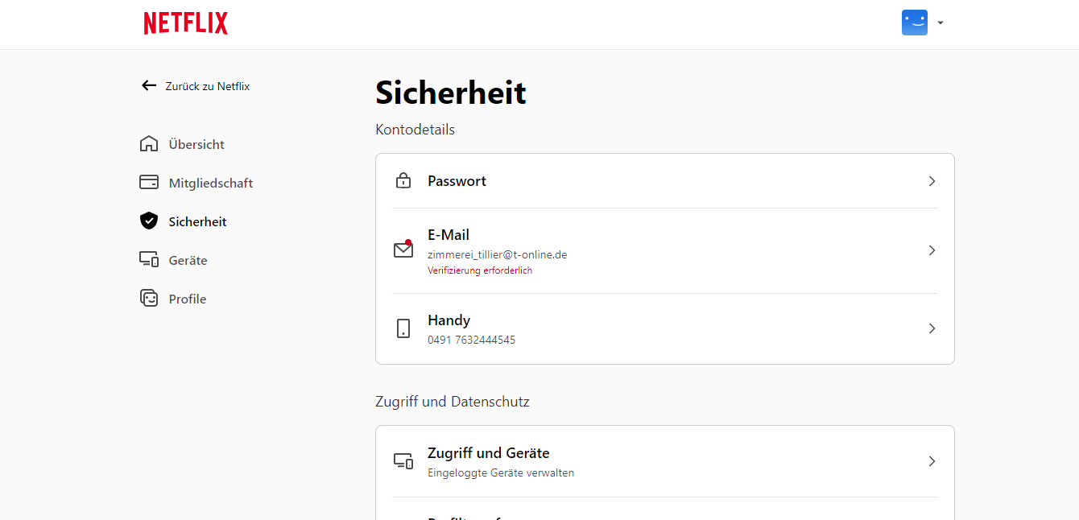This screenshot has height=520, width=1079.
Task: Click the envelope icon with red dot
Action: [403, 250]
